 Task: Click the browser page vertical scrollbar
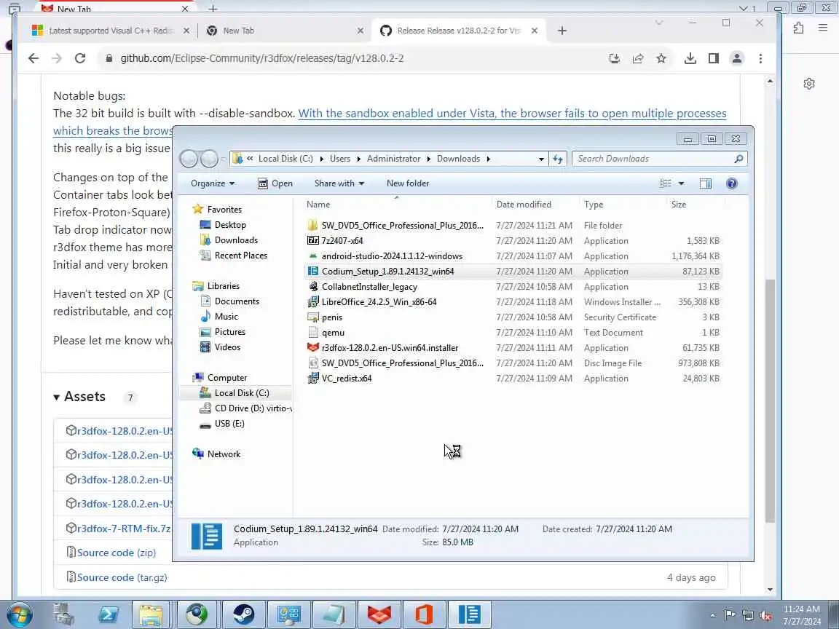(770, 401)
